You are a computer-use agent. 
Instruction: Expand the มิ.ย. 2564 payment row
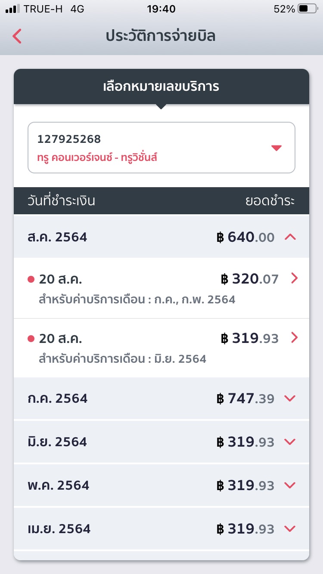pyautogui.click(x=161, y=442)
